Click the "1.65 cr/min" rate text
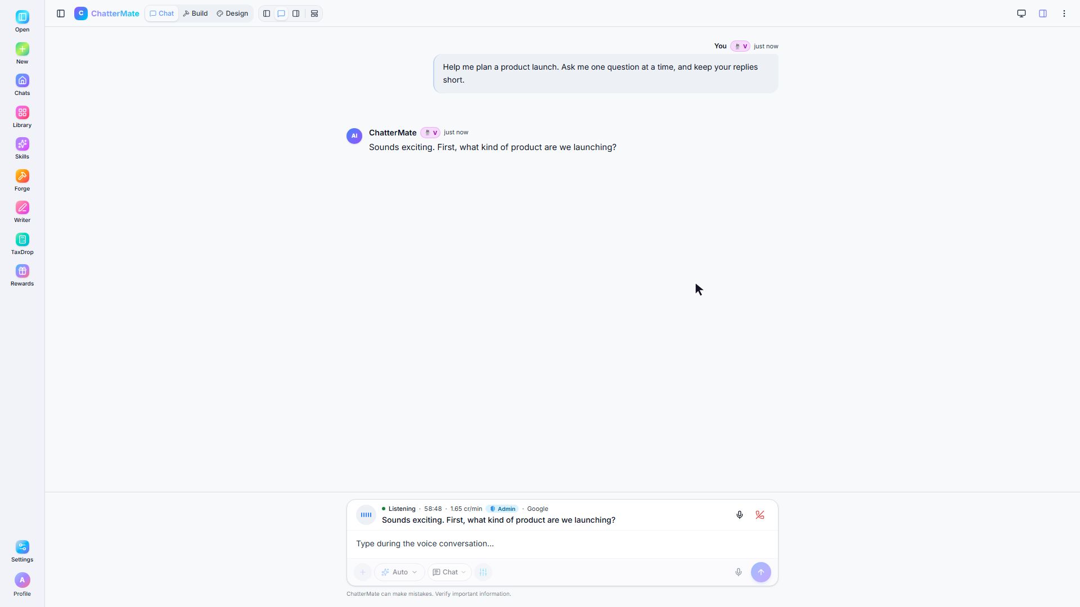Viewport: 1080px width, 607px height. (x=466, y=509)
